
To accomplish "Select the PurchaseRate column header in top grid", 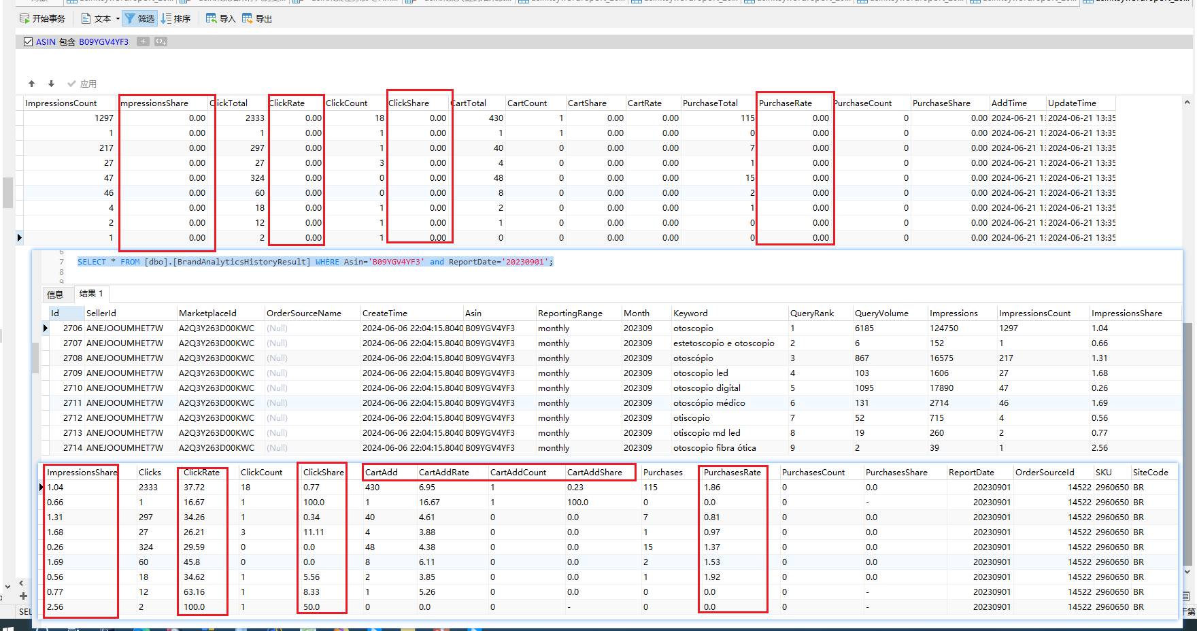I will (x=794, y=103).
